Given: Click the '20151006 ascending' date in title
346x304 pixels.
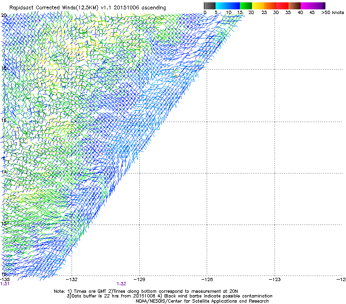Looking at the screenshot, I should [140, 7].
